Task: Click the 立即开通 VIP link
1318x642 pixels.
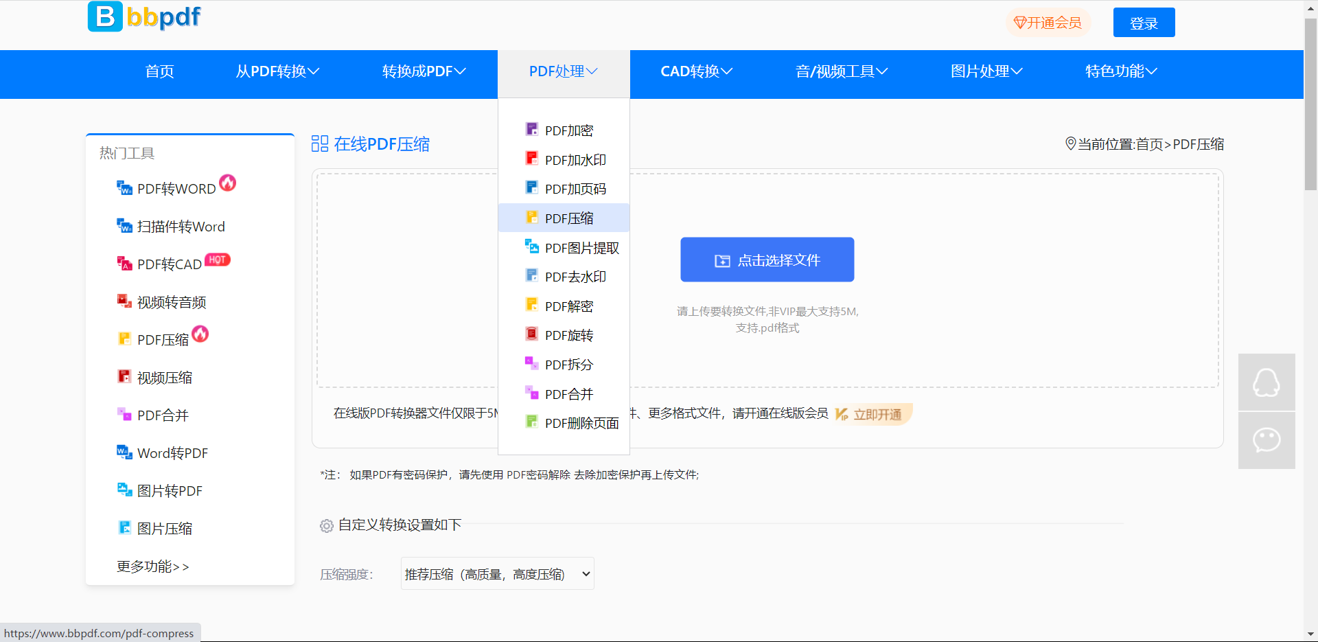Action: (873, 414)
